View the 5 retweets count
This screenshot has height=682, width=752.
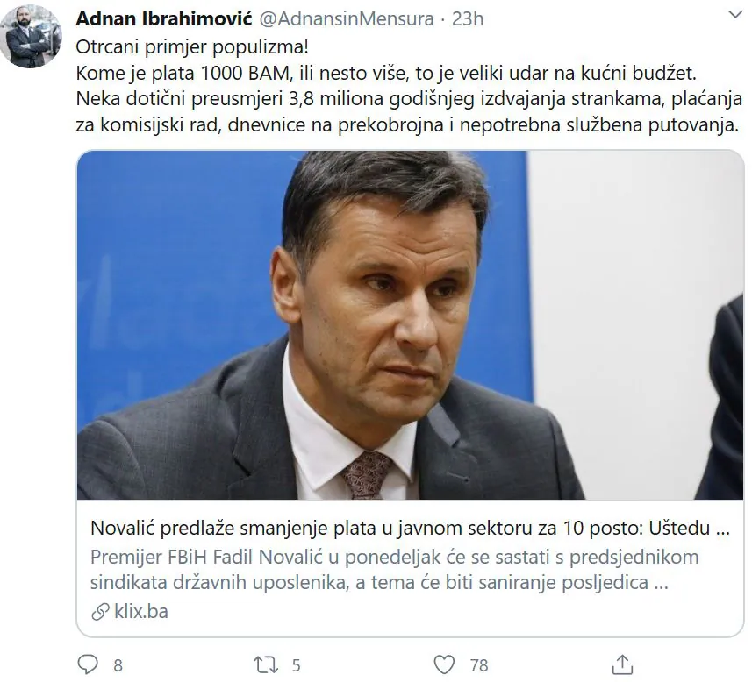296,665
